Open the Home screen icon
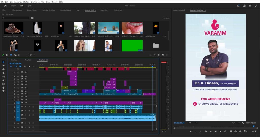This screenshot has width=260, height=137. pos(5,6)
